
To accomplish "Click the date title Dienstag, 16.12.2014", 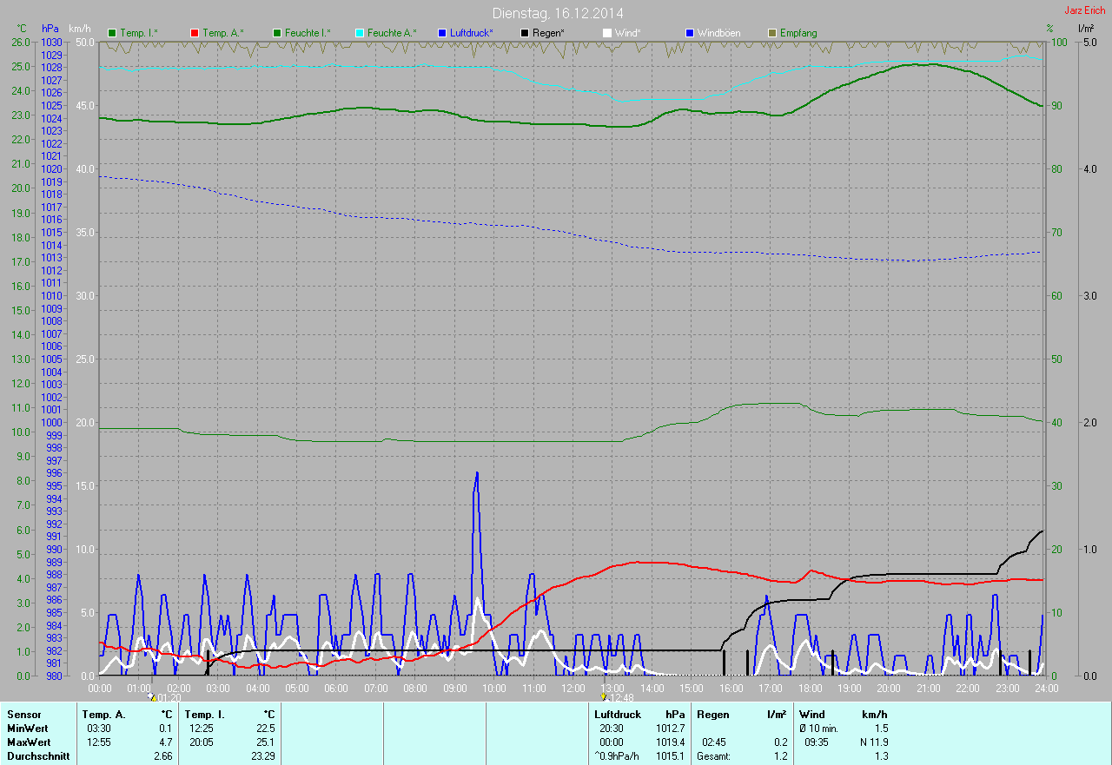I will [x=558, y=13].
